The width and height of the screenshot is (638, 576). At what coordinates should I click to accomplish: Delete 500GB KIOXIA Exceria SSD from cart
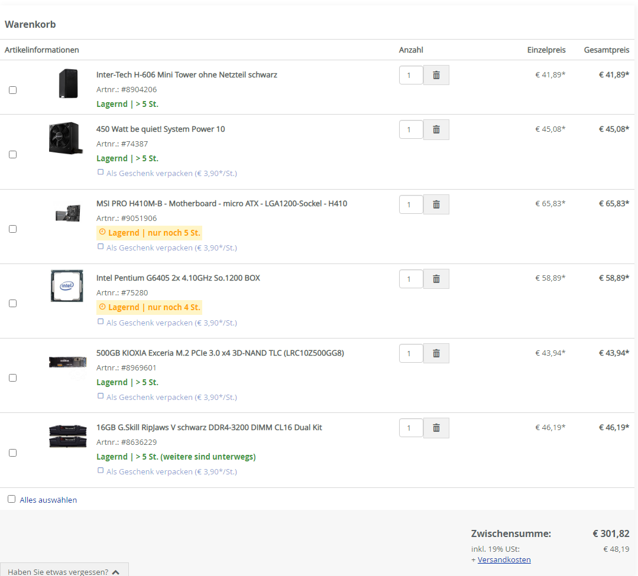(x=436, y=353)
